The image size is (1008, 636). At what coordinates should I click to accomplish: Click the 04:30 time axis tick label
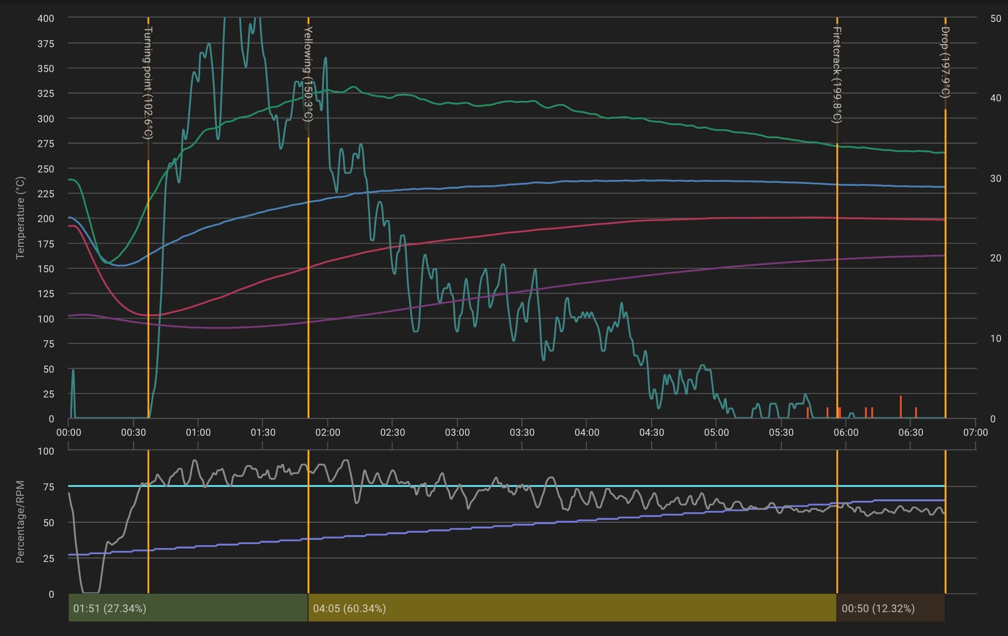coord(651,432)
